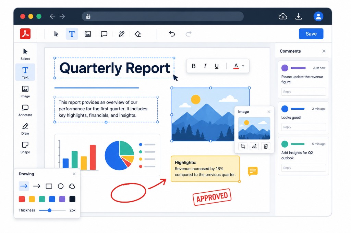
Task: Go forward with the browser forward arrow
Action: click(62, 16)
